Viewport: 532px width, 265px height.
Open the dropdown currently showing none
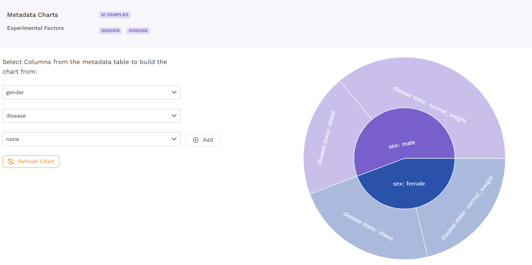tap(92, 139)
